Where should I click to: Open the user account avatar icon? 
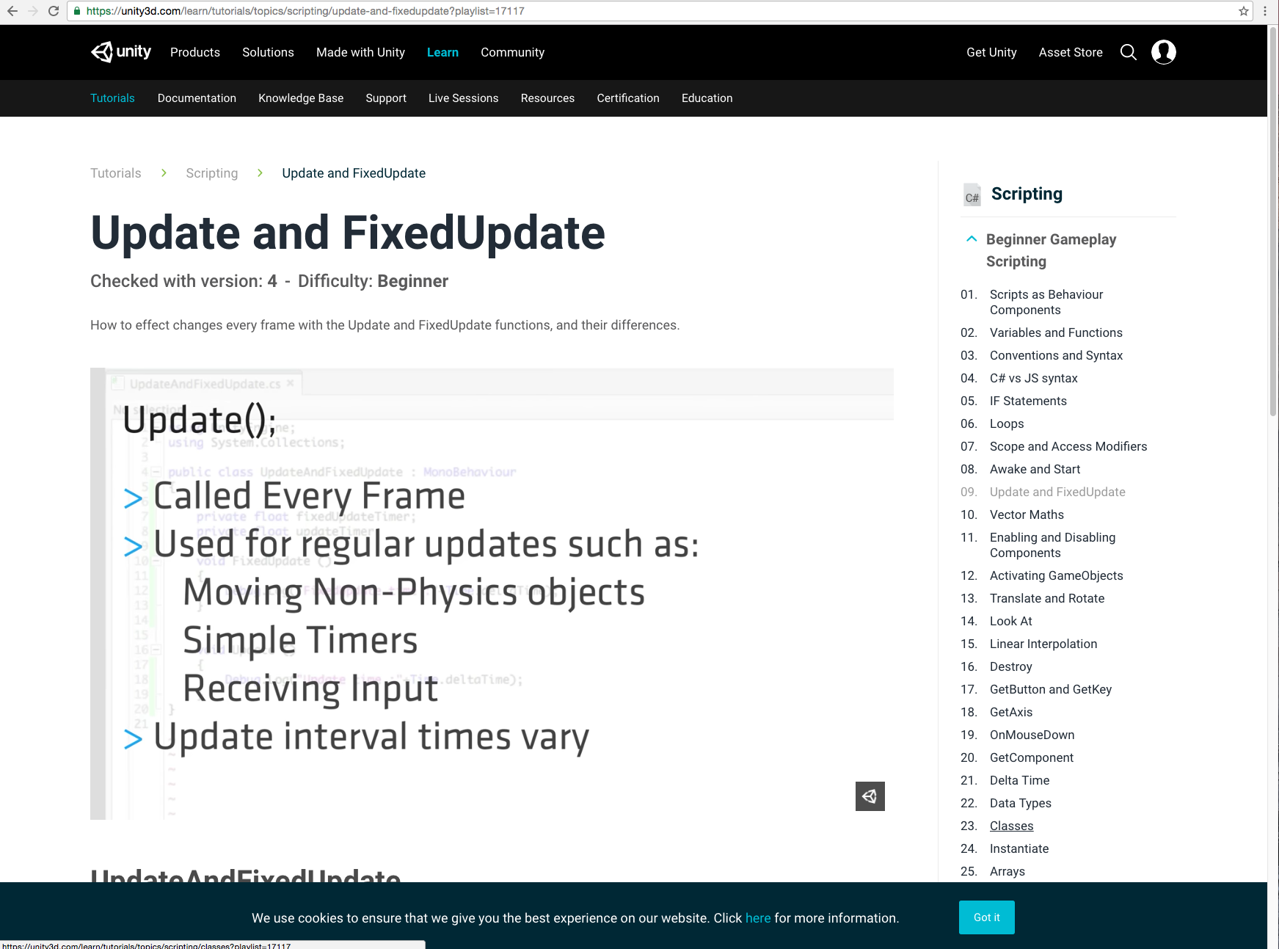(1164, 52)
